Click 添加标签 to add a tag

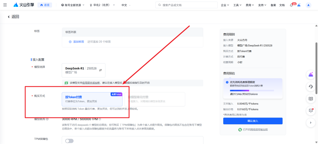tap(79, 42)
